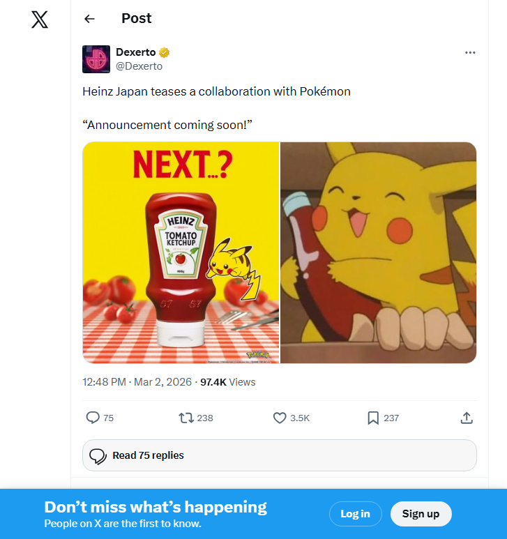The width and height of the screenshot is (507, 539).
Task: Like the post with heart icon
Action: click(x=280, y=418)
